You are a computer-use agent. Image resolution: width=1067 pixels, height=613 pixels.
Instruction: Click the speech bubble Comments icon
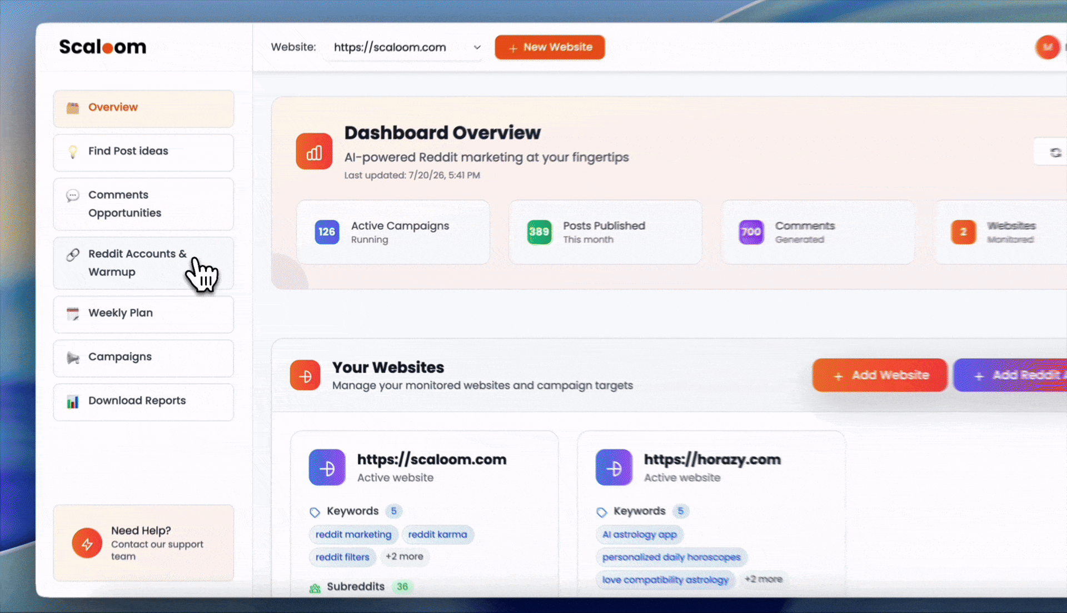73,195
